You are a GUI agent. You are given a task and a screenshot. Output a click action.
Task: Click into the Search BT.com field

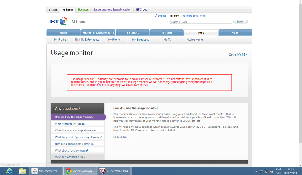[x=201, y=22]
